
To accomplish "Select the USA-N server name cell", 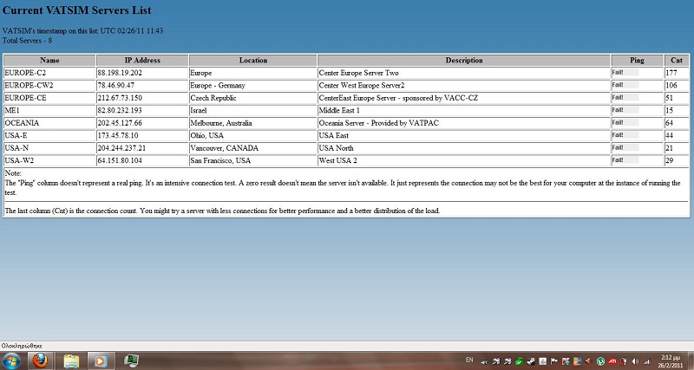I will 49,148.
